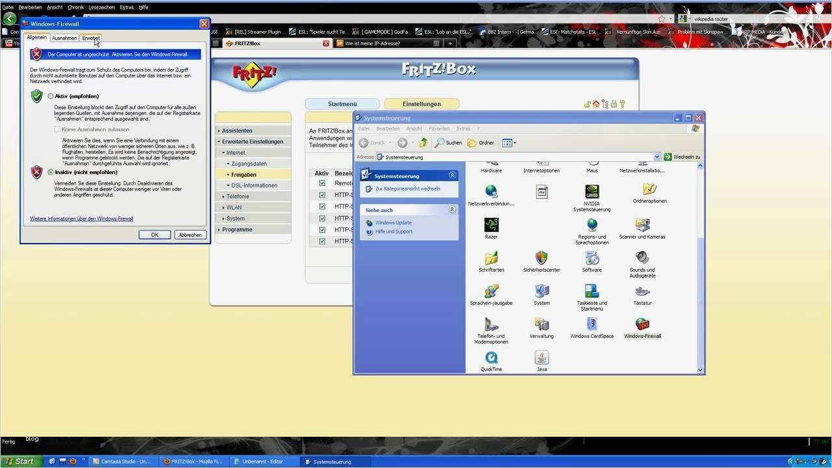The height and width of the screenshot is (468, 832).
Task: Open the Hilfe und Support link
Action: point(394,231)
